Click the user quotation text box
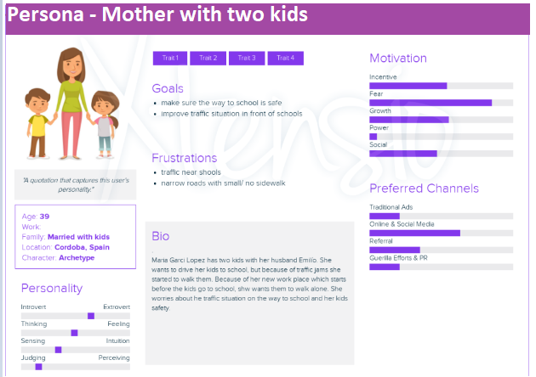 (x=75, y=184)
